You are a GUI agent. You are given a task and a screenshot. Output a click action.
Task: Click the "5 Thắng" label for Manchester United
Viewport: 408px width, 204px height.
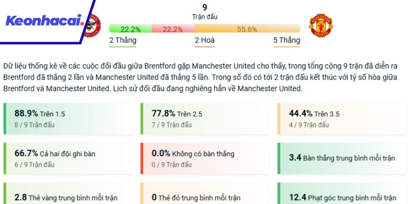point(287,40)
